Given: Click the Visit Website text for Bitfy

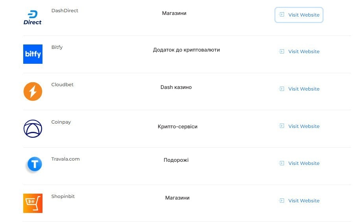Looking at the screenshot, I should (304, 52).
